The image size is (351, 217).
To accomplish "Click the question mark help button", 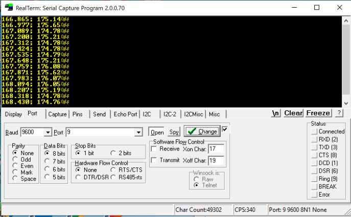I will pos(339,113).
